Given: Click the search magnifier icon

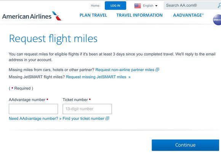Looking at the screenshot, I should pyautogui.click(x=219, y=5).
